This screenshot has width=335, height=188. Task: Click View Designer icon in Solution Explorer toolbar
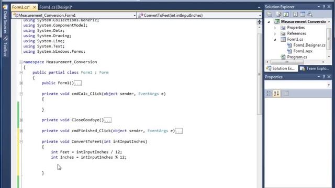(303, 14)
